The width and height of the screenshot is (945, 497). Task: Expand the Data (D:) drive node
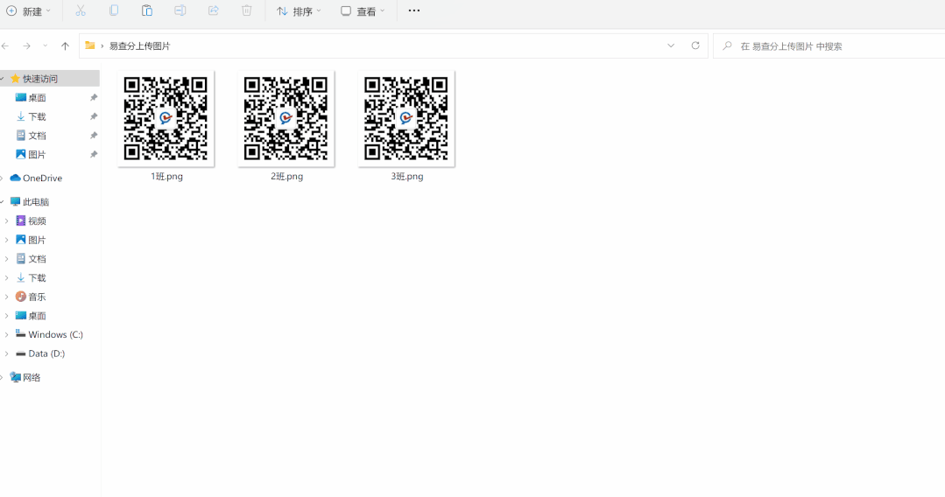click(7, 353)
